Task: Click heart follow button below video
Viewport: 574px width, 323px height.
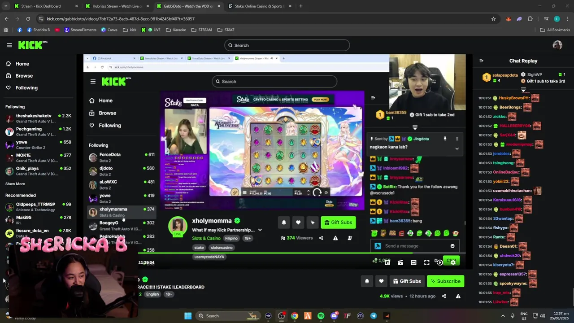Action: [381, 281]
